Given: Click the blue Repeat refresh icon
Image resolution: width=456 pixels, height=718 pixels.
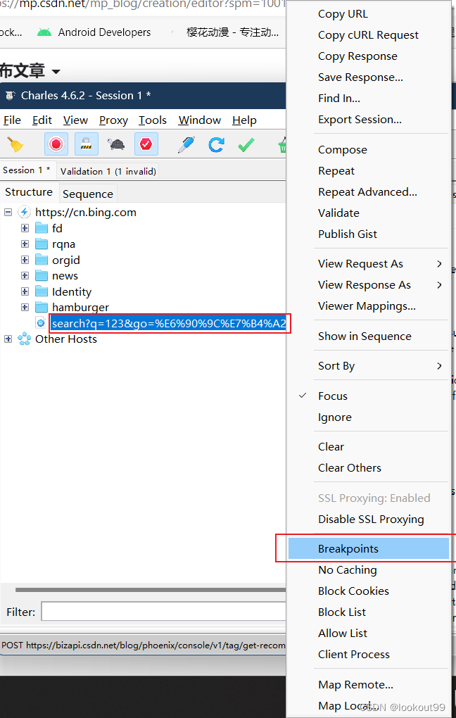Looking at the screenshot, I should click(216, 145).
